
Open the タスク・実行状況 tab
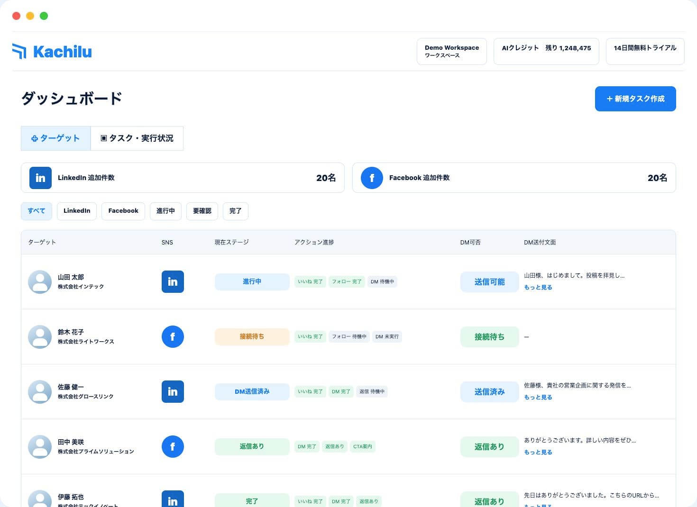137,138
